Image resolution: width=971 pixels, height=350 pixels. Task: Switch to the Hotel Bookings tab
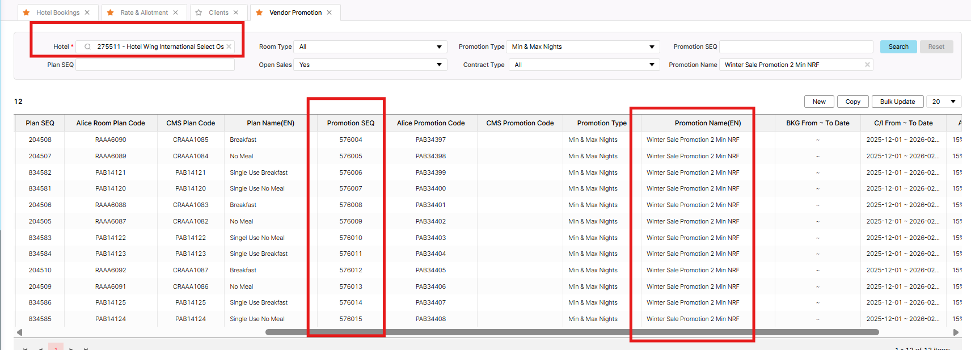tap(57, 12)
